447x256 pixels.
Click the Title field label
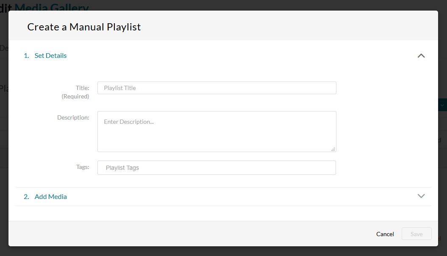coord(82,88)
